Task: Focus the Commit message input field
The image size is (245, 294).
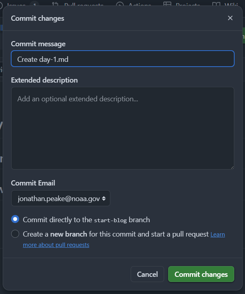Action: point(123,59)
